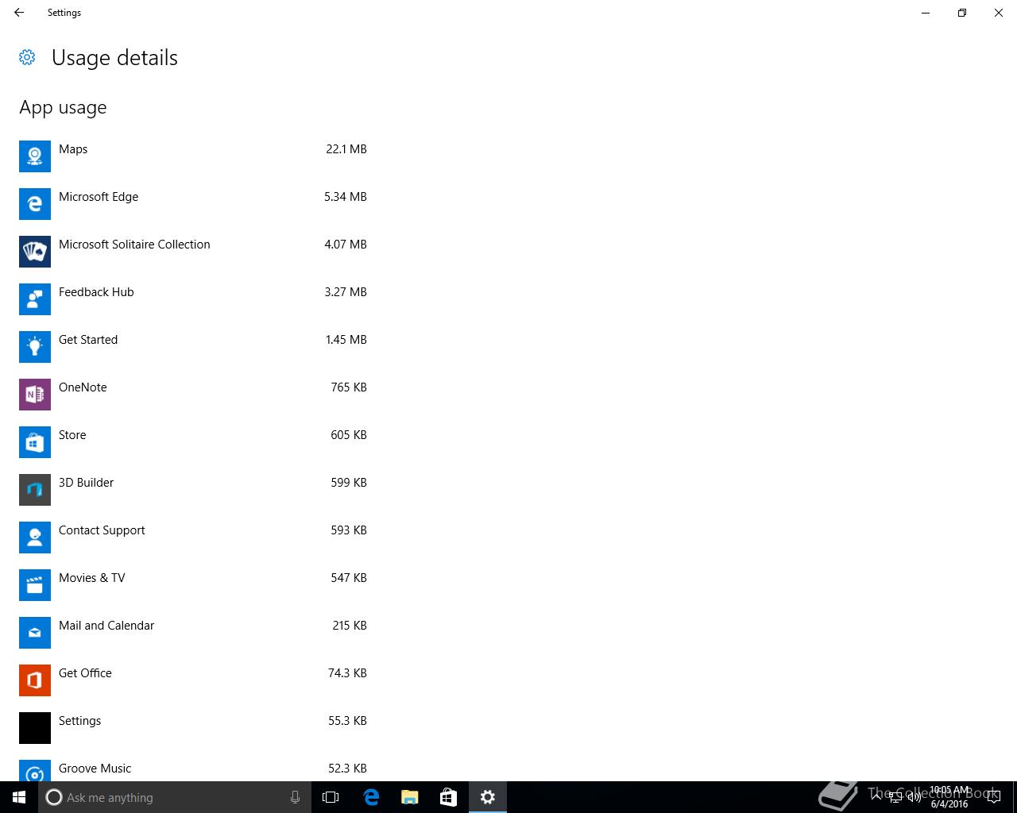Click the OneNote app icon
1017x813 pixels.
[x=35, y=395]
